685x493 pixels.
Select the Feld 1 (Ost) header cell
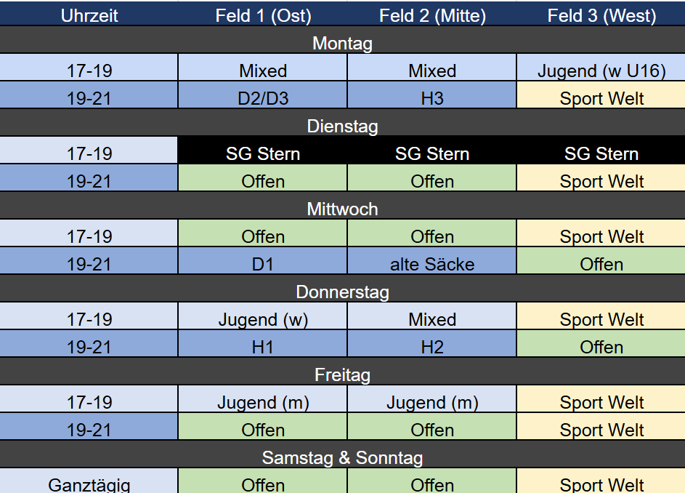(262, 15)
